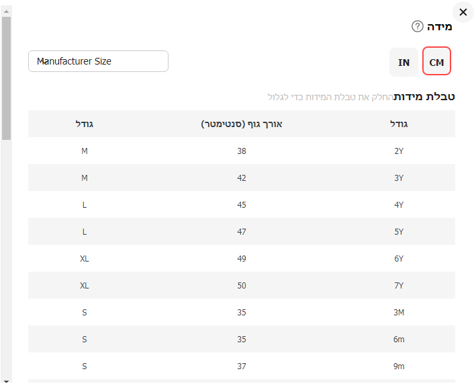Click the body length (centimeters) column header

point(242,124)
